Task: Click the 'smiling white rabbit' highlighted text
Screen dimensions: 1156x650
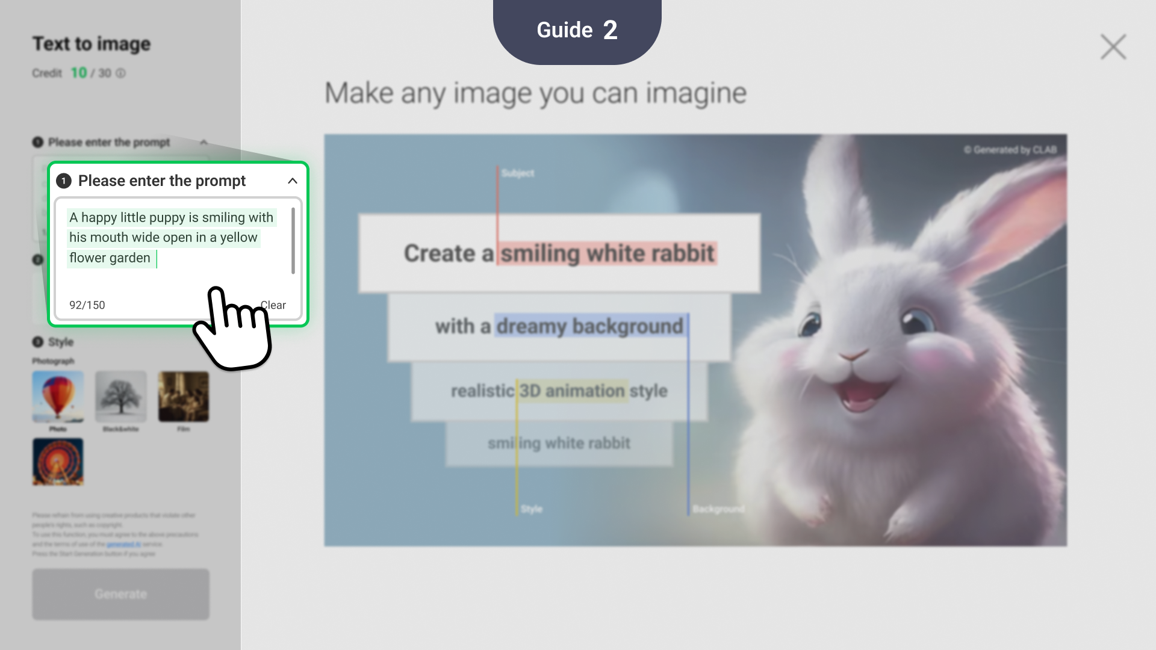Action: [608, 253]
